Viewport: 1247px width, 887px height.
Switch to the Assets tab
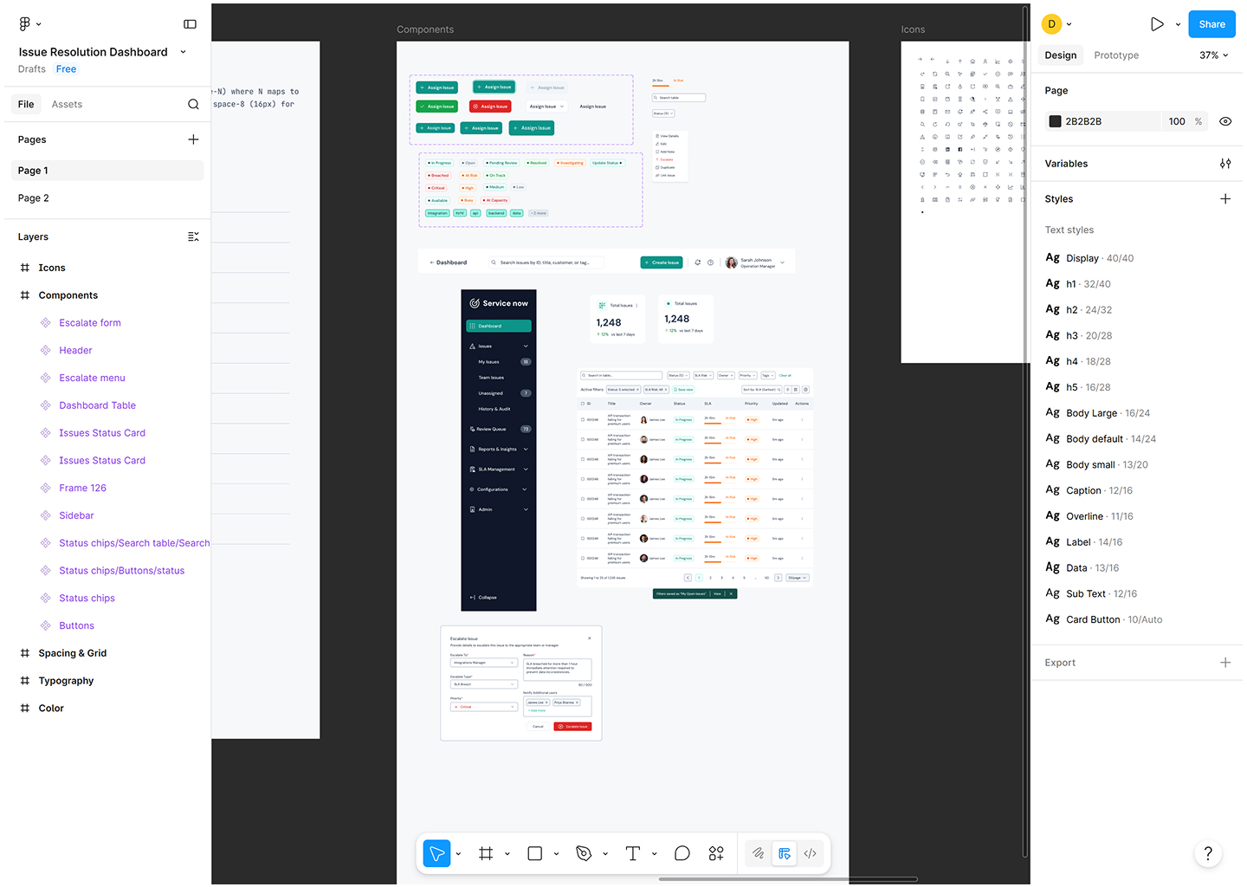coord(67,104)
